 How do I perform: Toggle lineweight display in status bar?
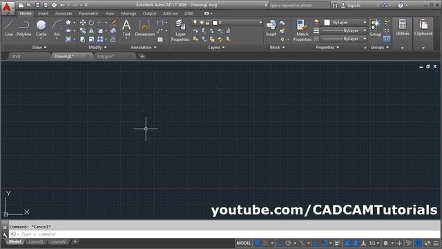(x=338, y=243)
